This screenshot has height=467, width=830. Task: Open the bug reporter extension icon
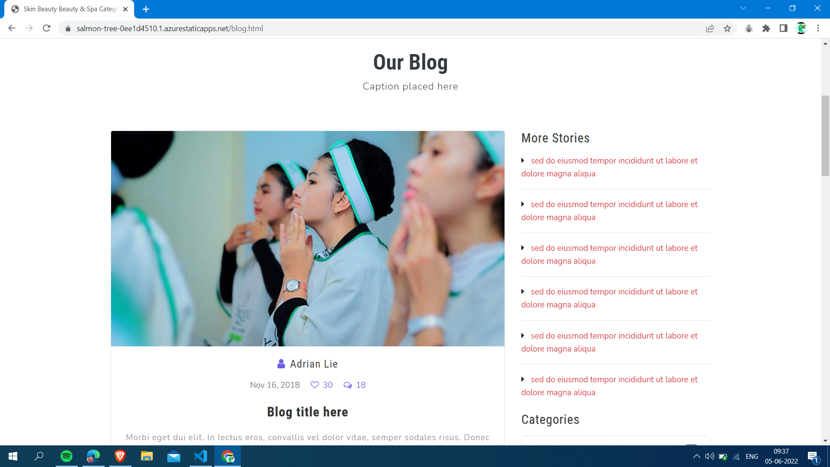749,28
